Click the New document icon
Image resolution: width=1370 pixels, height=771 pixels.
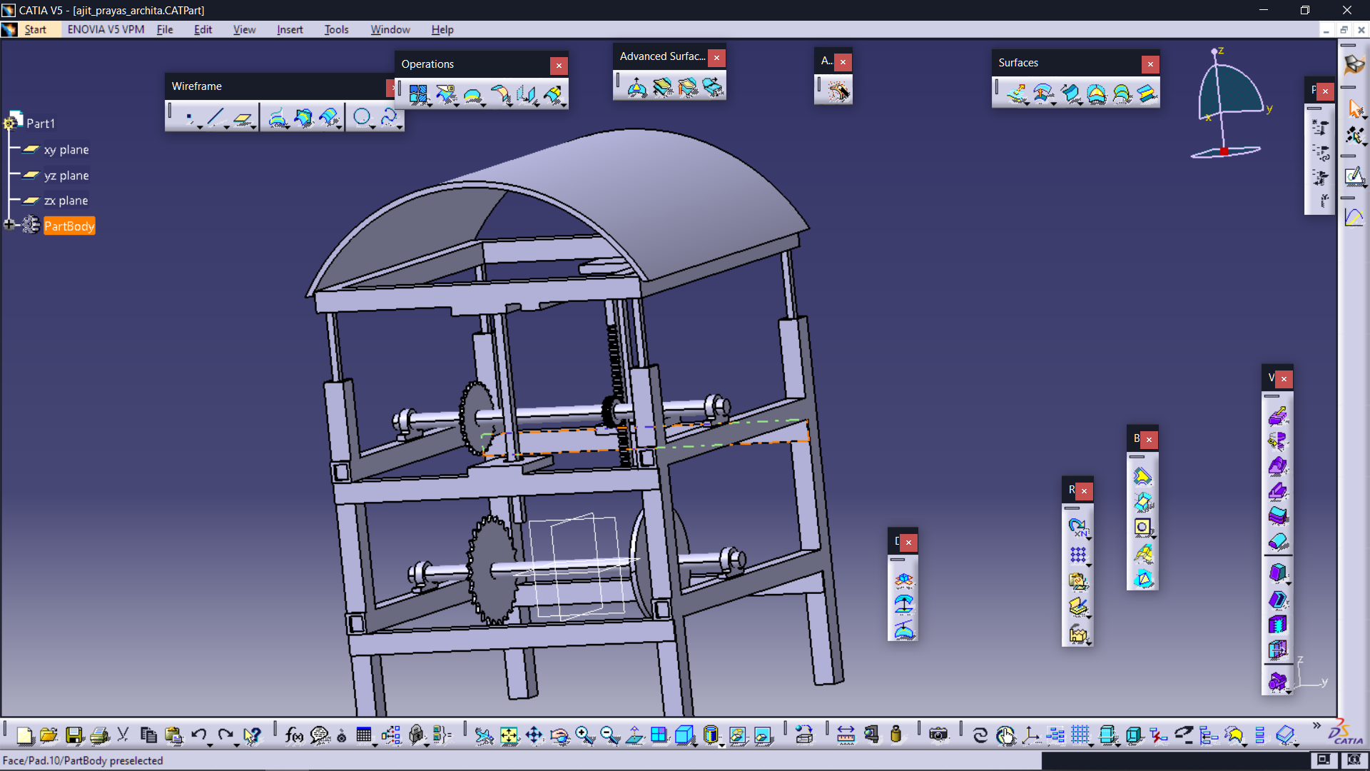click(x=24, y=735)
